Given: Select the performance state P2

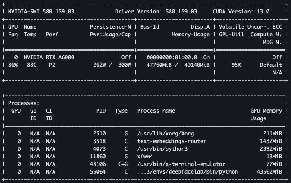Looking at the screenshot, I should tap(52, 65).
